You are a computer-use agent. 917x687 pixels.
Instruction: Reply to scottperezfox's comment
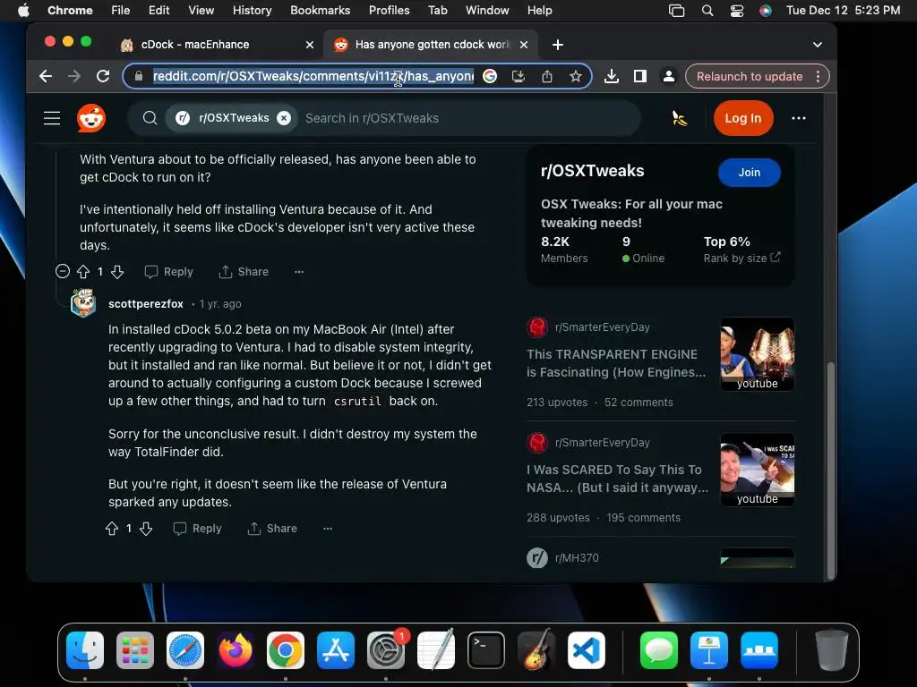(x=197, y=529)
